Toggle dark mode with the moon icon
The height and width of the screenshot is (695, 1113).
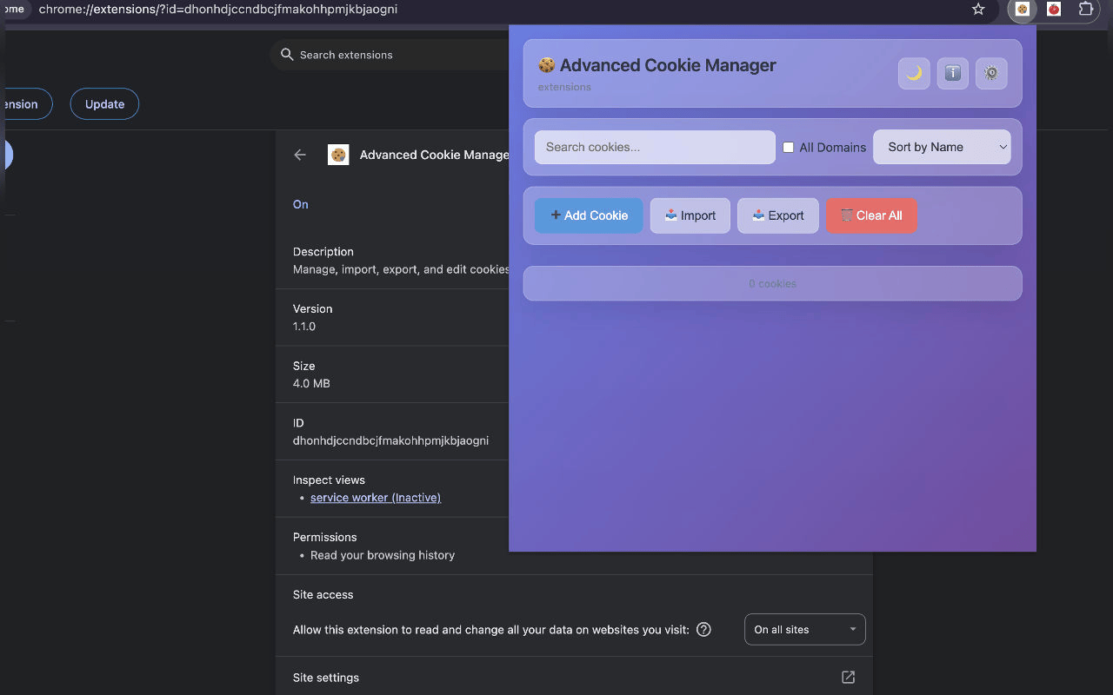pos(914,74)
